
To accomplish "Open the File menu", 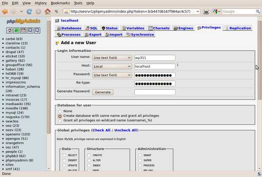I will point(5,3).
